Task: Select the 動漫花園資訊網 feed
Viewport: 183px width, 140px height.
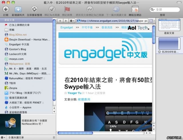Action: [26, 98]
